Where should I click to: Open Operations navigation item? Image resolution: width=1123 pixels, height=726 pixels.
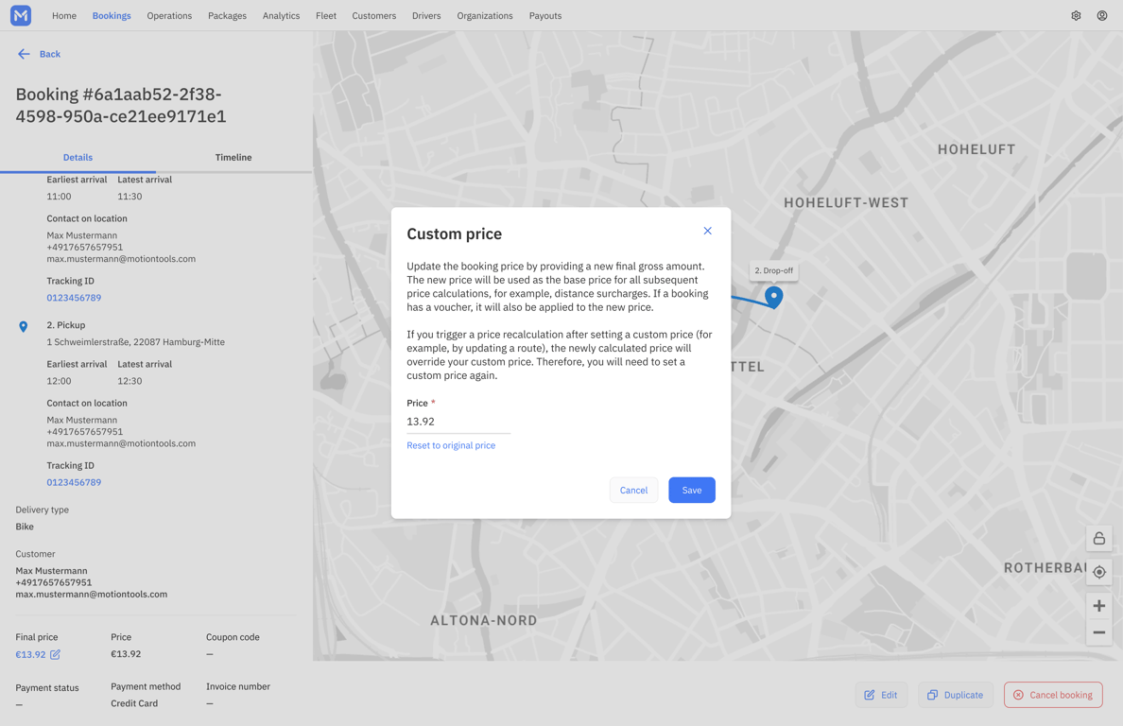[169, 16]
